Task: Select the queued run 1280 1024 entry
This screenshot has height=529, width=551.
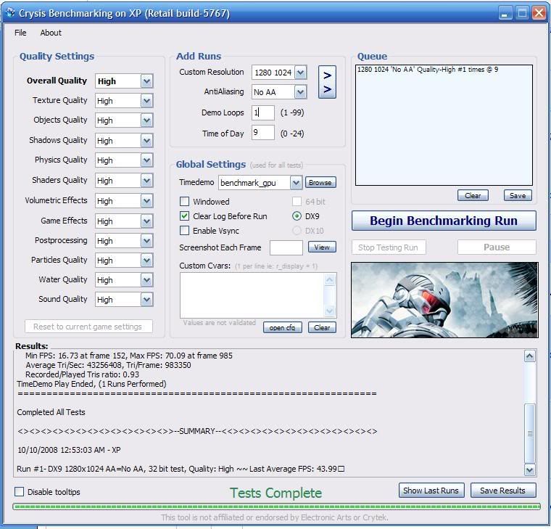Action: click(428, 70)
